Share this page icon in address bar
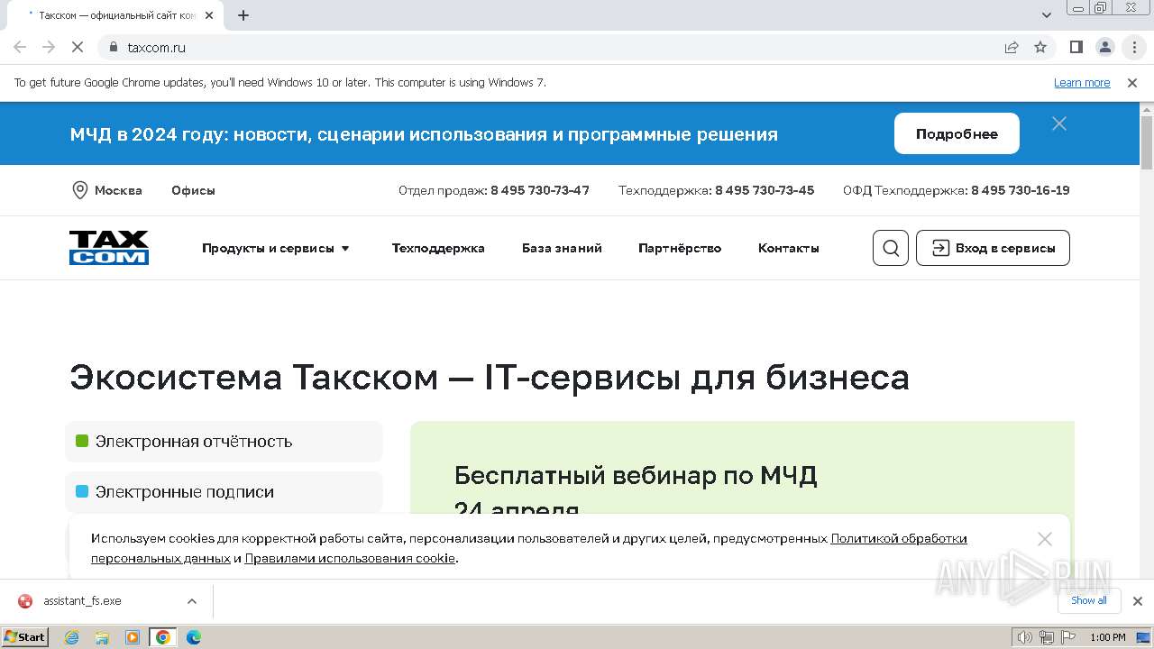The height and width of the screenshot is (649, 1154). point(1012,47)
